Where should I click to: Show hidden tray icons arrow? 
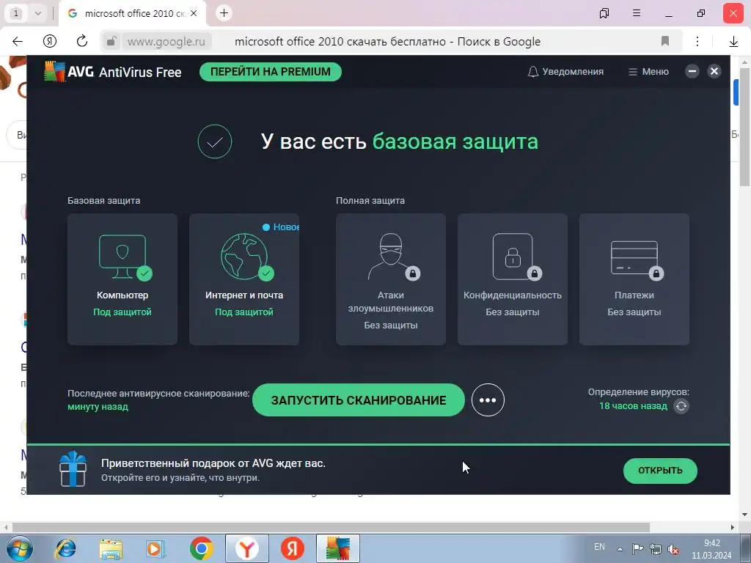[620, 548]
